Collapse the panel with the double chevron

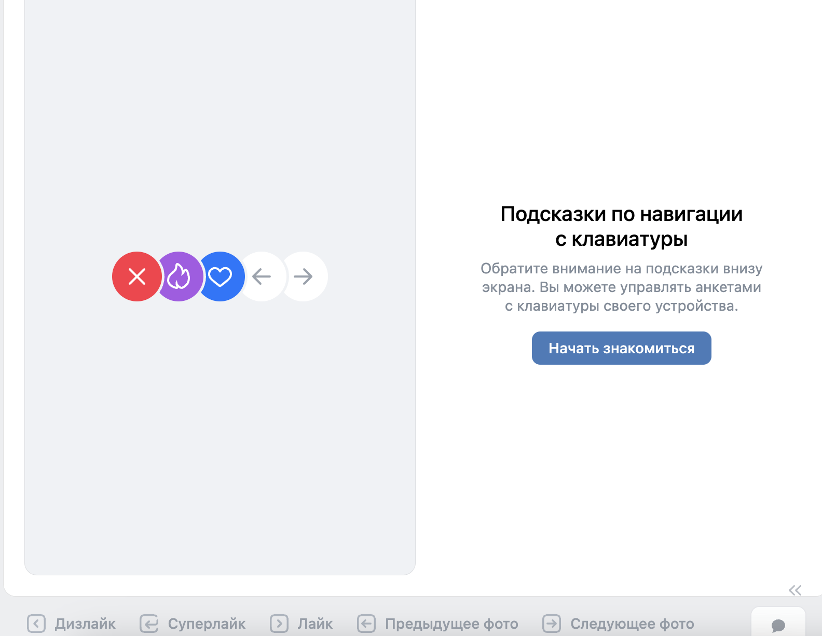tap(794, 590)
